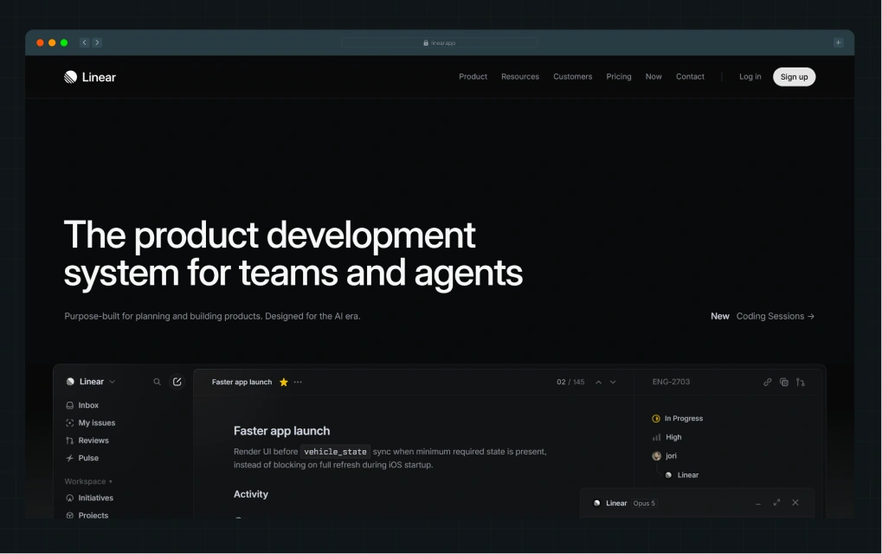Open My issues in the sidebar
The width and height of the screenshot is (882, 554).
pyautogui.click(x=91, y=423)
